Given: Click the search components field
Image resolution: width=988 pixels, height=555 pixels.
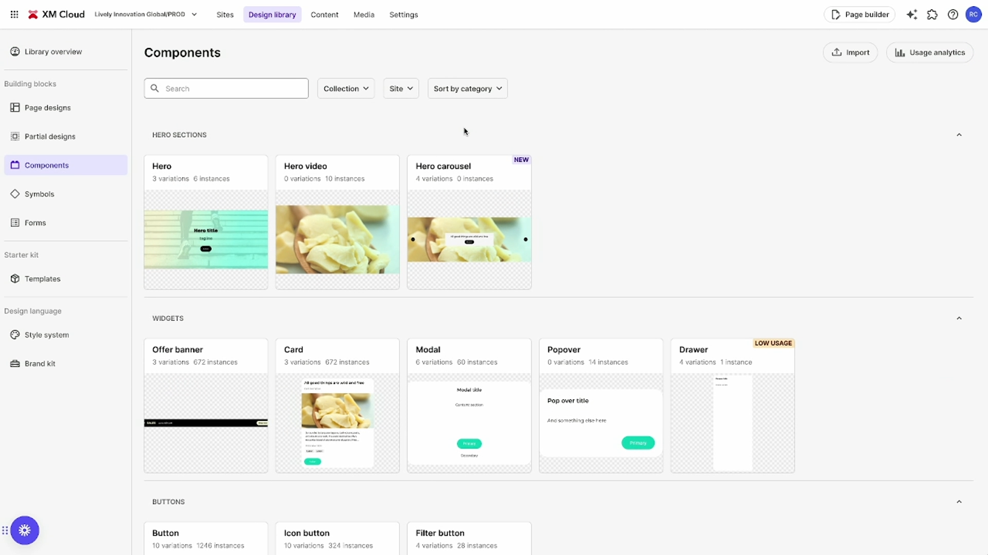Looking at the screenshot, I should click(226, 88).
